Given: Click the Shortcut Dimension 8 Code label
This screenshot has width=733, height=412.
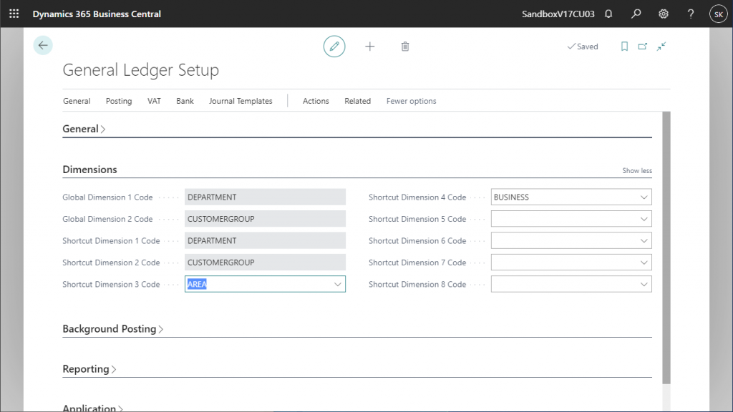Looking at the screenshot, I should pyautogui.click(x=417, y=284).
